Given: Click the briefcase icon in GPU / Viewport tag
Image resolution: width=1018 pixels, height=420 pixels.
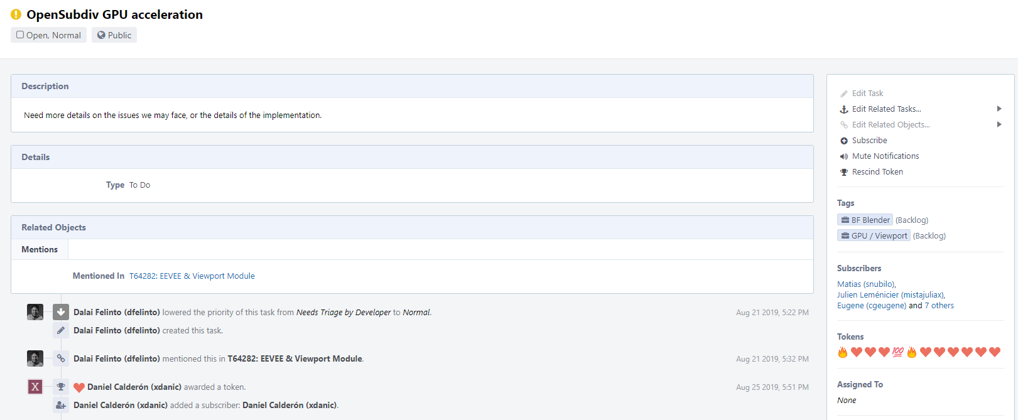Looking at the screenshot, I should coord(845,236).
